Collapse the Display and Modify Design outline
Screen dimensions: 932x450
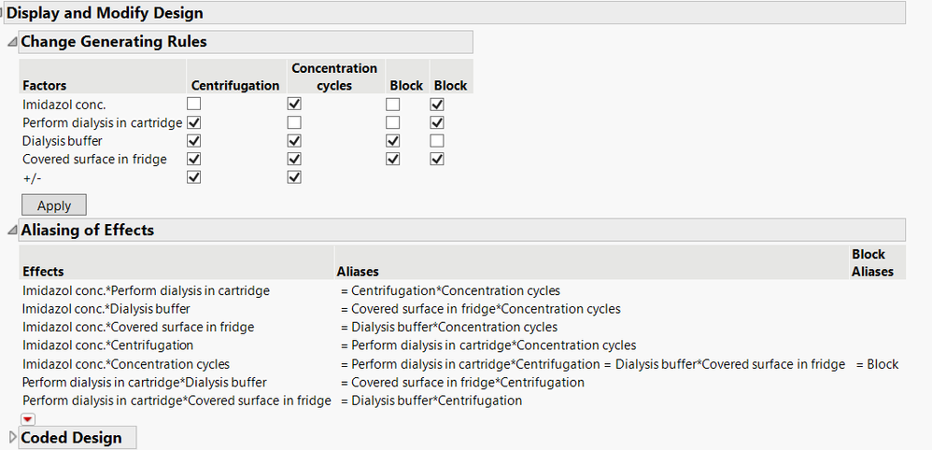point(3,13)
